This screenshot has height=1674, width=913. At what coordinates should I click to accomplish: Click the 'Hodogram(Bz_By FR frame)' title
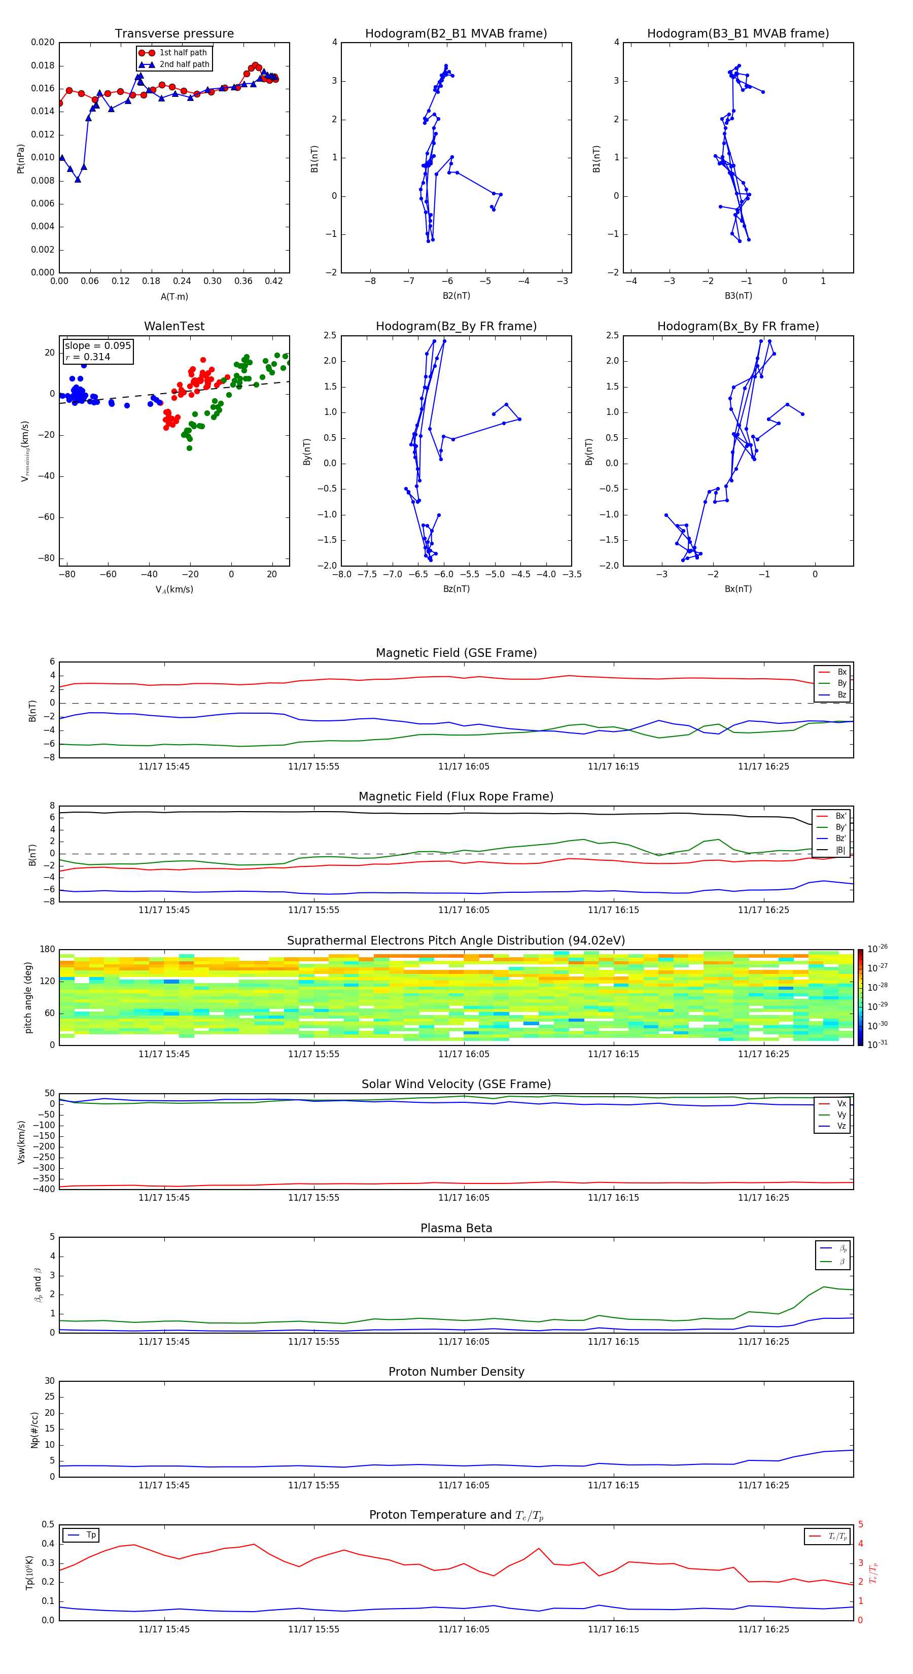click(456, 326)
